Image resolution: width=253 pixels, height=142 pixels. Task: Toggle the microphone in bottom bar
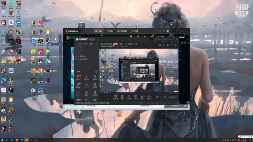(142, 97)
